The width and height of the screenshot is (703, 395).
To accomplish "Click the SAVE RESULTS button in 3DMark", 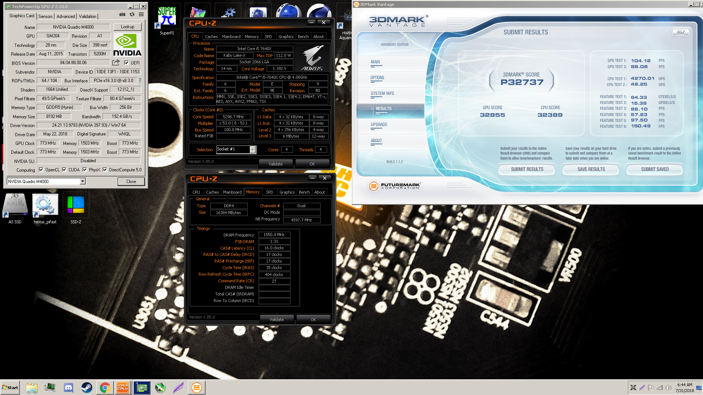I will pos(591,169).
